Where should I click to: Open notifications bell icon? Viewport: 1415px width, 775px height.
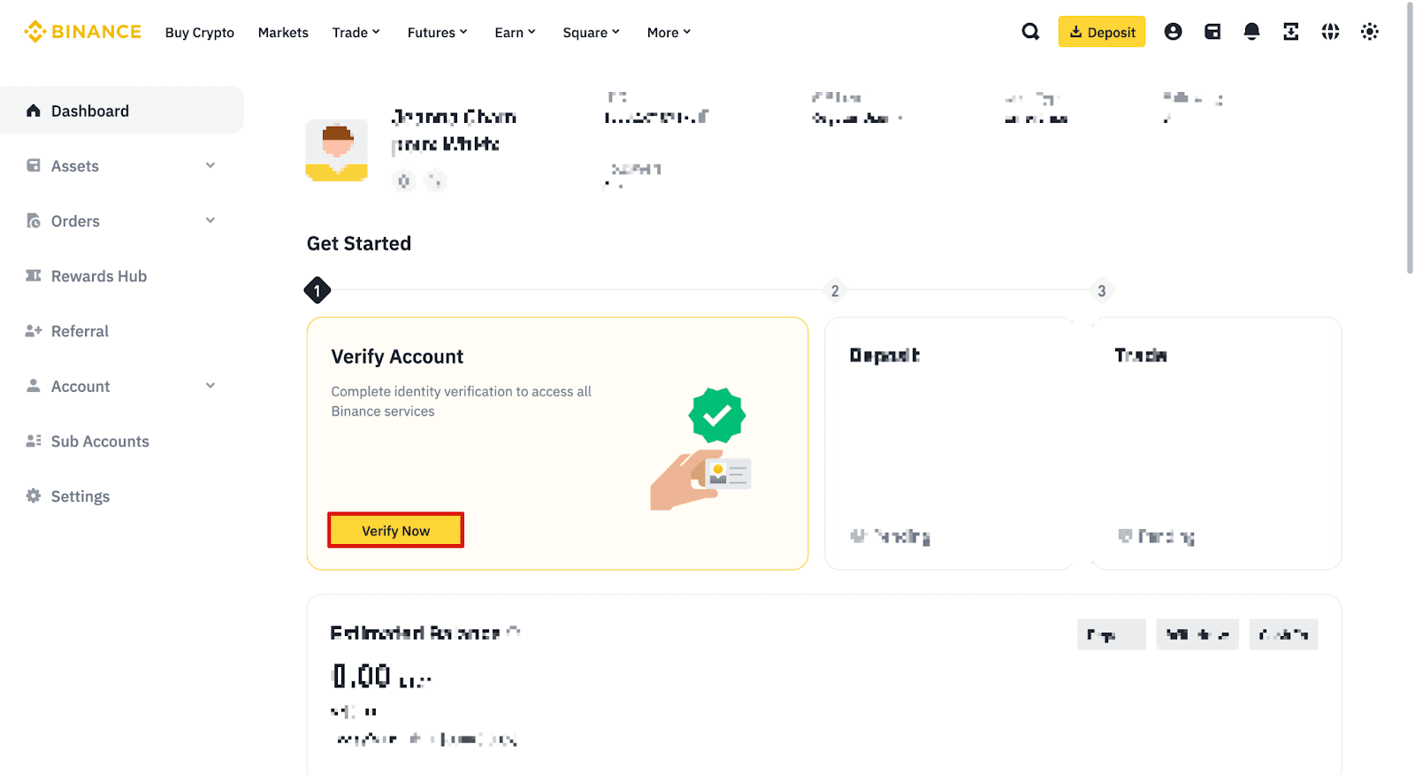coord(1251,32)
